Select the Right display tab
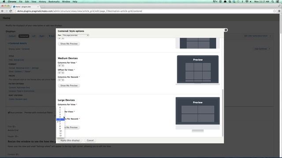Screen dimensions: 282x158 coord(42,36)
